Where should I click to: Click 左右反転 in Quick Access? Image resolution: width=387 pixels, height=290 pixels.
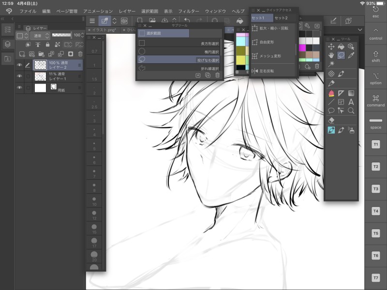coord(273,71)
